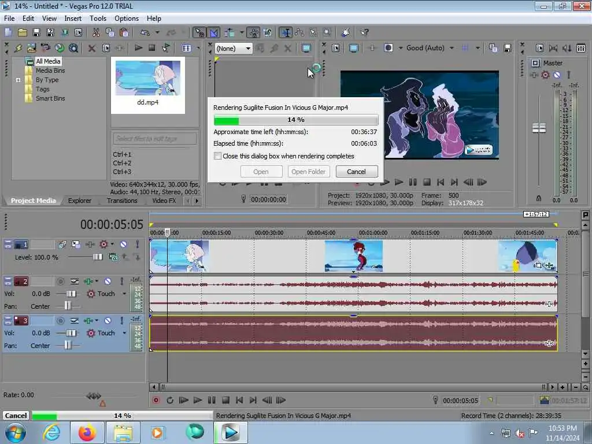Open the File menu
592x444 pixels.
point(9,18)
